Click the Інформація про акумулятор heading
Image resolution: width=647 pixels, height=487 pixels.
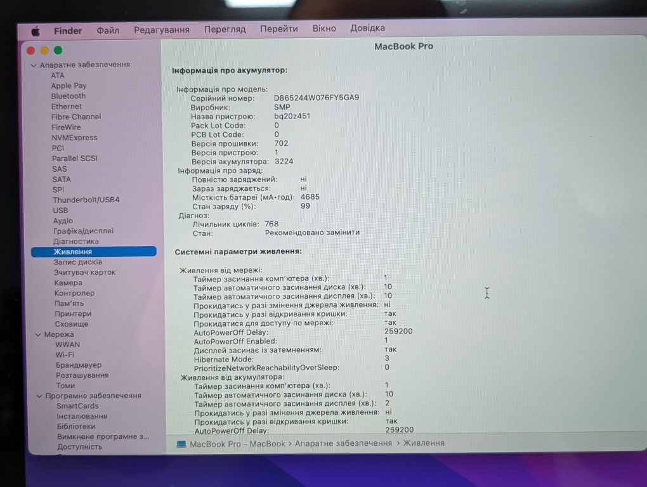click(x=230, y=70)
